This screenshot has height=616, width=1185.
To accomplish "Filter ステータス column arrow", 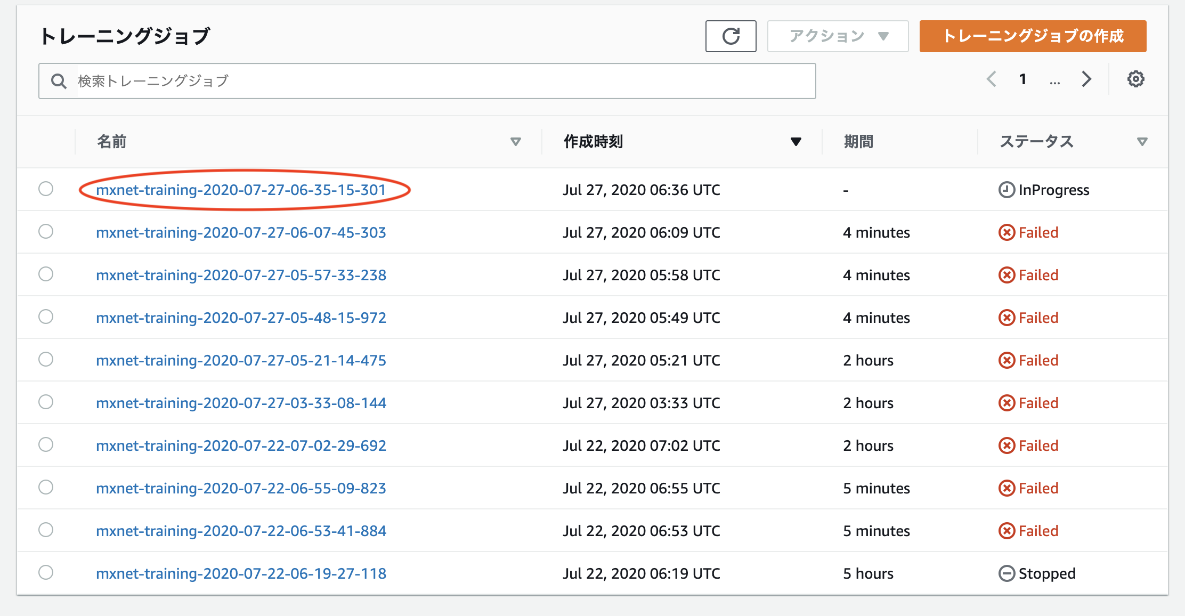I will (x=1142, y=142).
